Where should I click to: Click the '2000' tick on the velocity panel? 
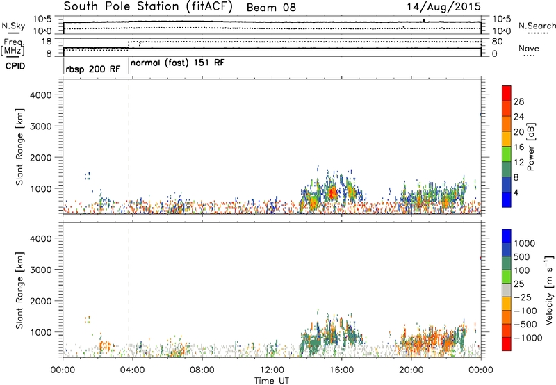click(x=40, y=301)
